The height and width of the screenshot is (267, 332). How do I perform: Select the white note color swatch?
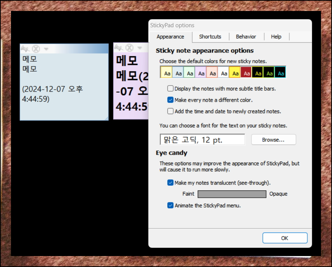pos(224,72)
